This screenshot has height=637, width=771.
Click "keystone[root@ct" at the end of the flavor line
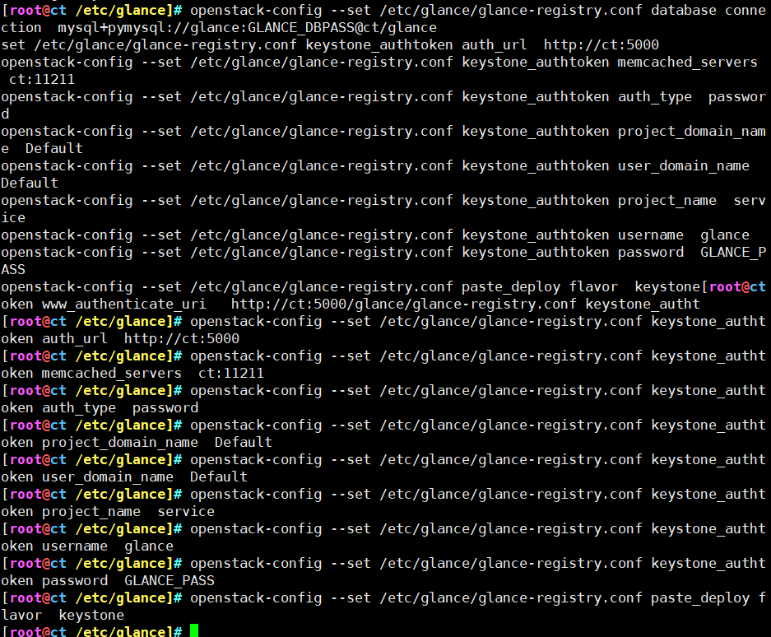pyautogui.click(x=700, y=286)
